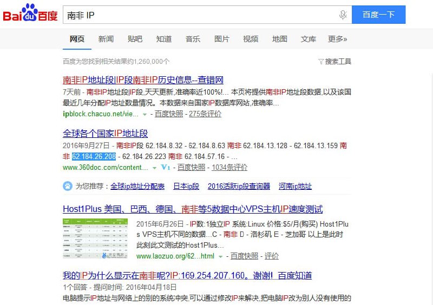433x305 pixels.
Task: Go to the 视频 tab
Action: tap(251, 39)
